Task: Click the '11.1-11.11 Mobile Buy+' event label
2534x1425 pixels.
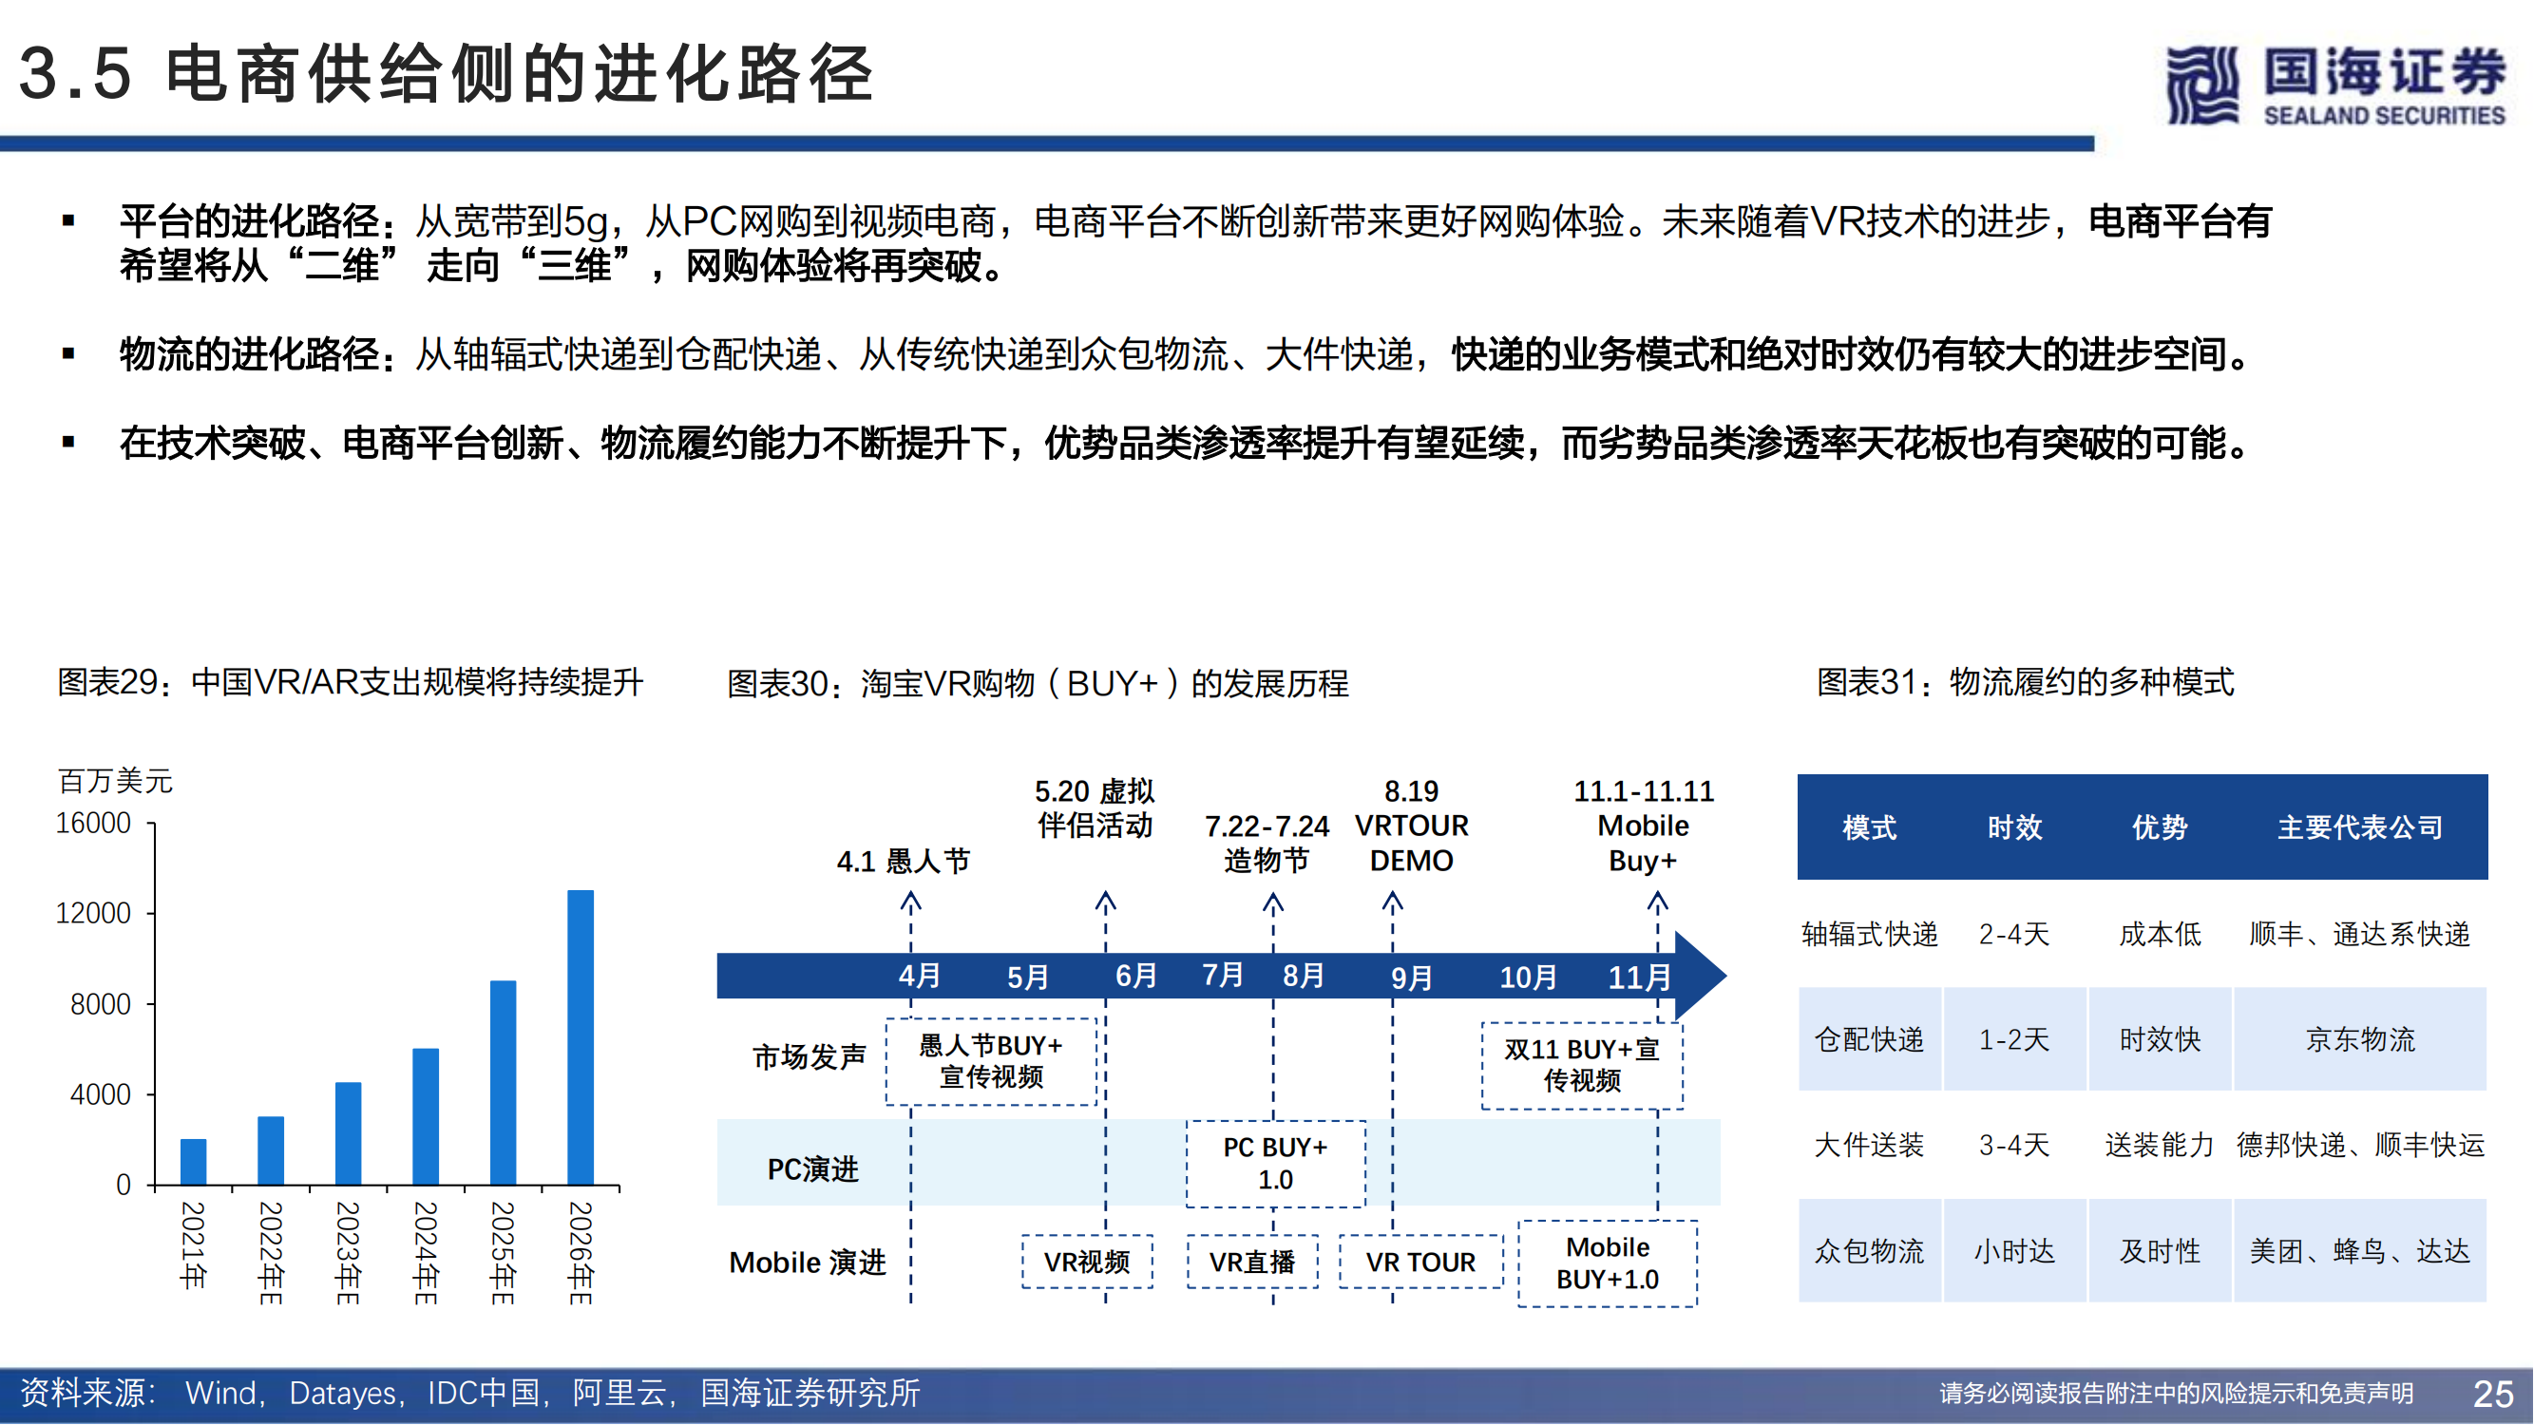Action: click(1644, 826)
